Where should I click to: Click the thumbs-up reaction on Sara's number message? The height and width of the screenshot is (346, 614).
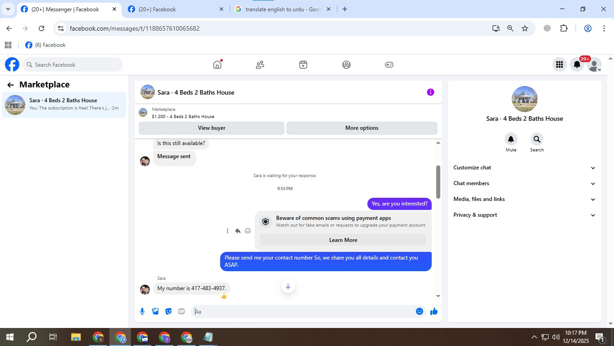coord(224,296)
